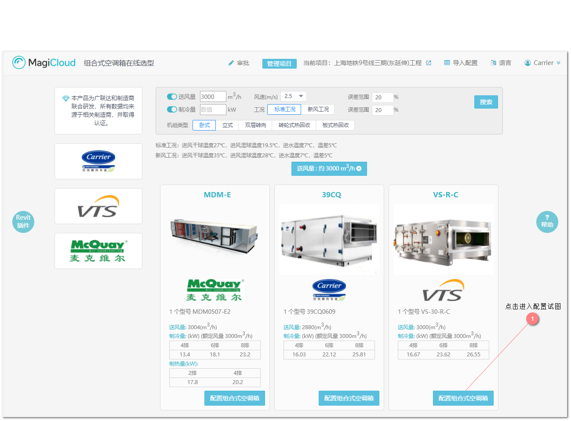Click the model text VS-30-R-C
This screenshot has height=421, width=571.
pyautogui.click(x=436, y=312)
